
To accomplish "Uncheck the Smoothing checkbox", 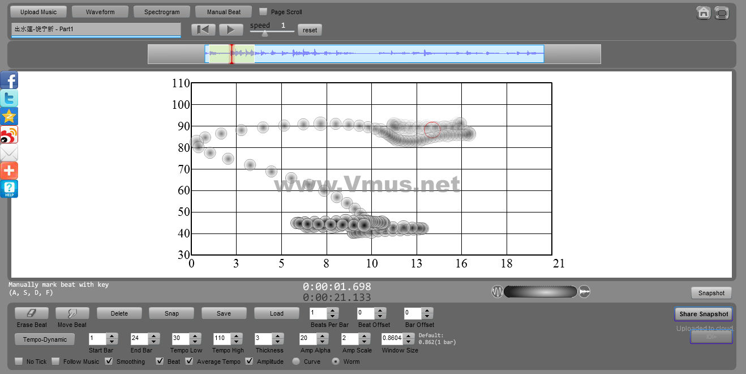I will [109, 361].
